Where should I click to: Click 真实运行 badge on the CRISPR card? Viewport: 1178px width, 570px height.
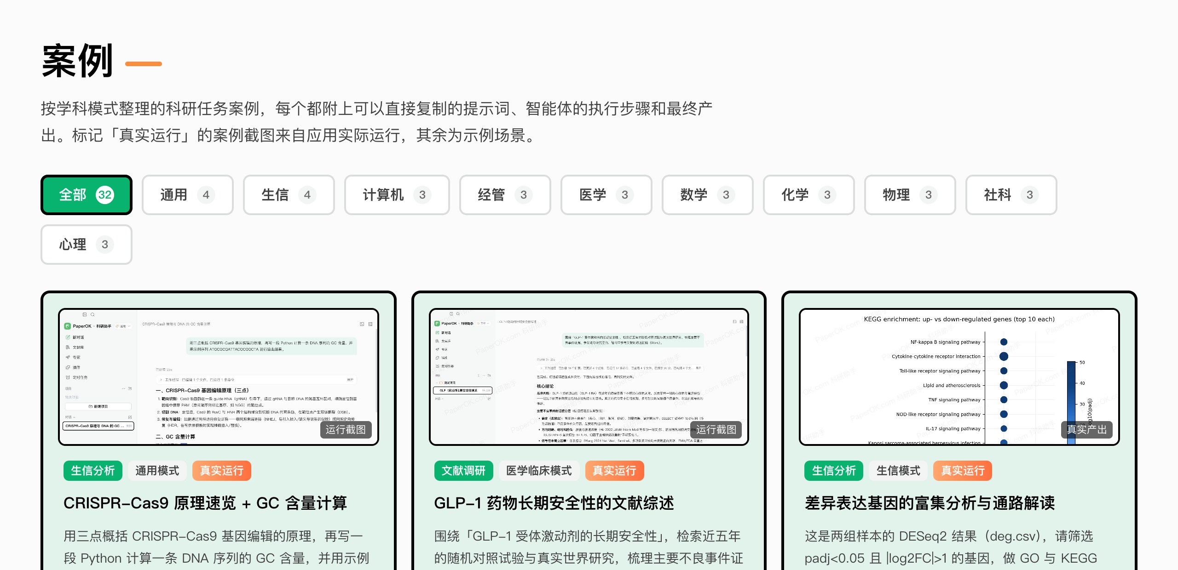222,471
